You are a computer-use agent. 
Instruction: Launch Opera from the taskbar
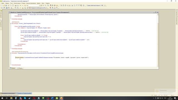[x=34, y=98]
